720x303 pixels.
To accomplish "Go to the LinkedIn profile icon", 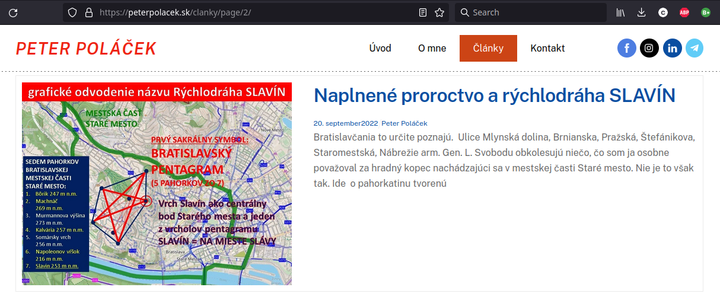I will click(x=673, y=48).
